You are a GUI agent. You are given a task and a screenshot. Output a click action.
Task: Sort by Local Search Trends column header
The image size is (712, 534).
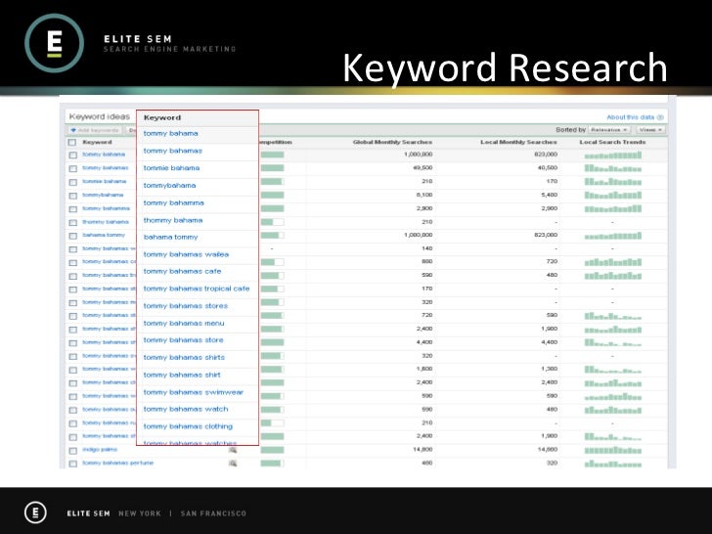click(612, 142)
